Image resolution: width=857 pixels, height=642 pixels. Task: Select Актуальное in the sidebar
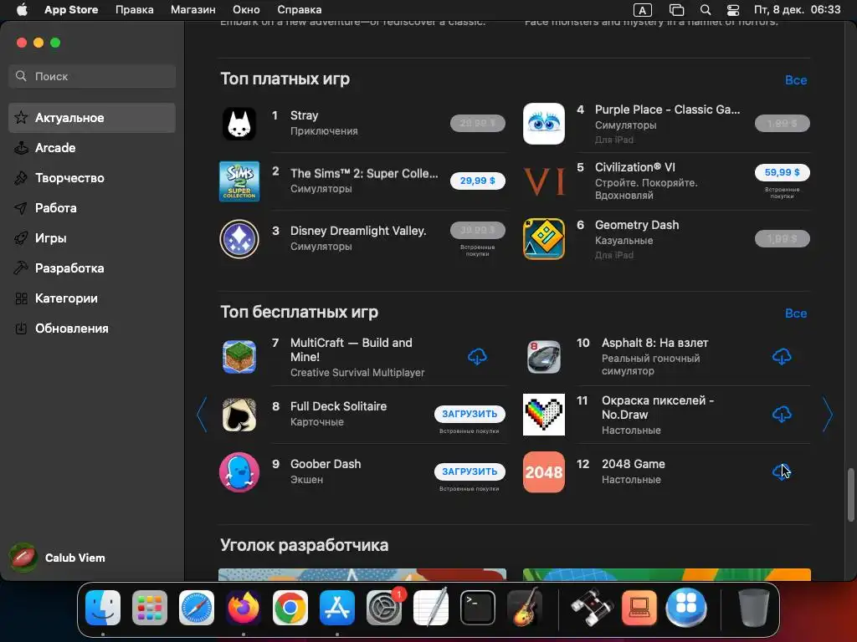pyautogui.click(x=92, y=118)
